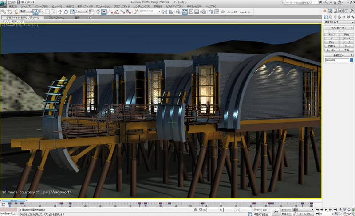Open the reference coordinate system dropdown
This screenshot has width=355, height=216.
82,12
